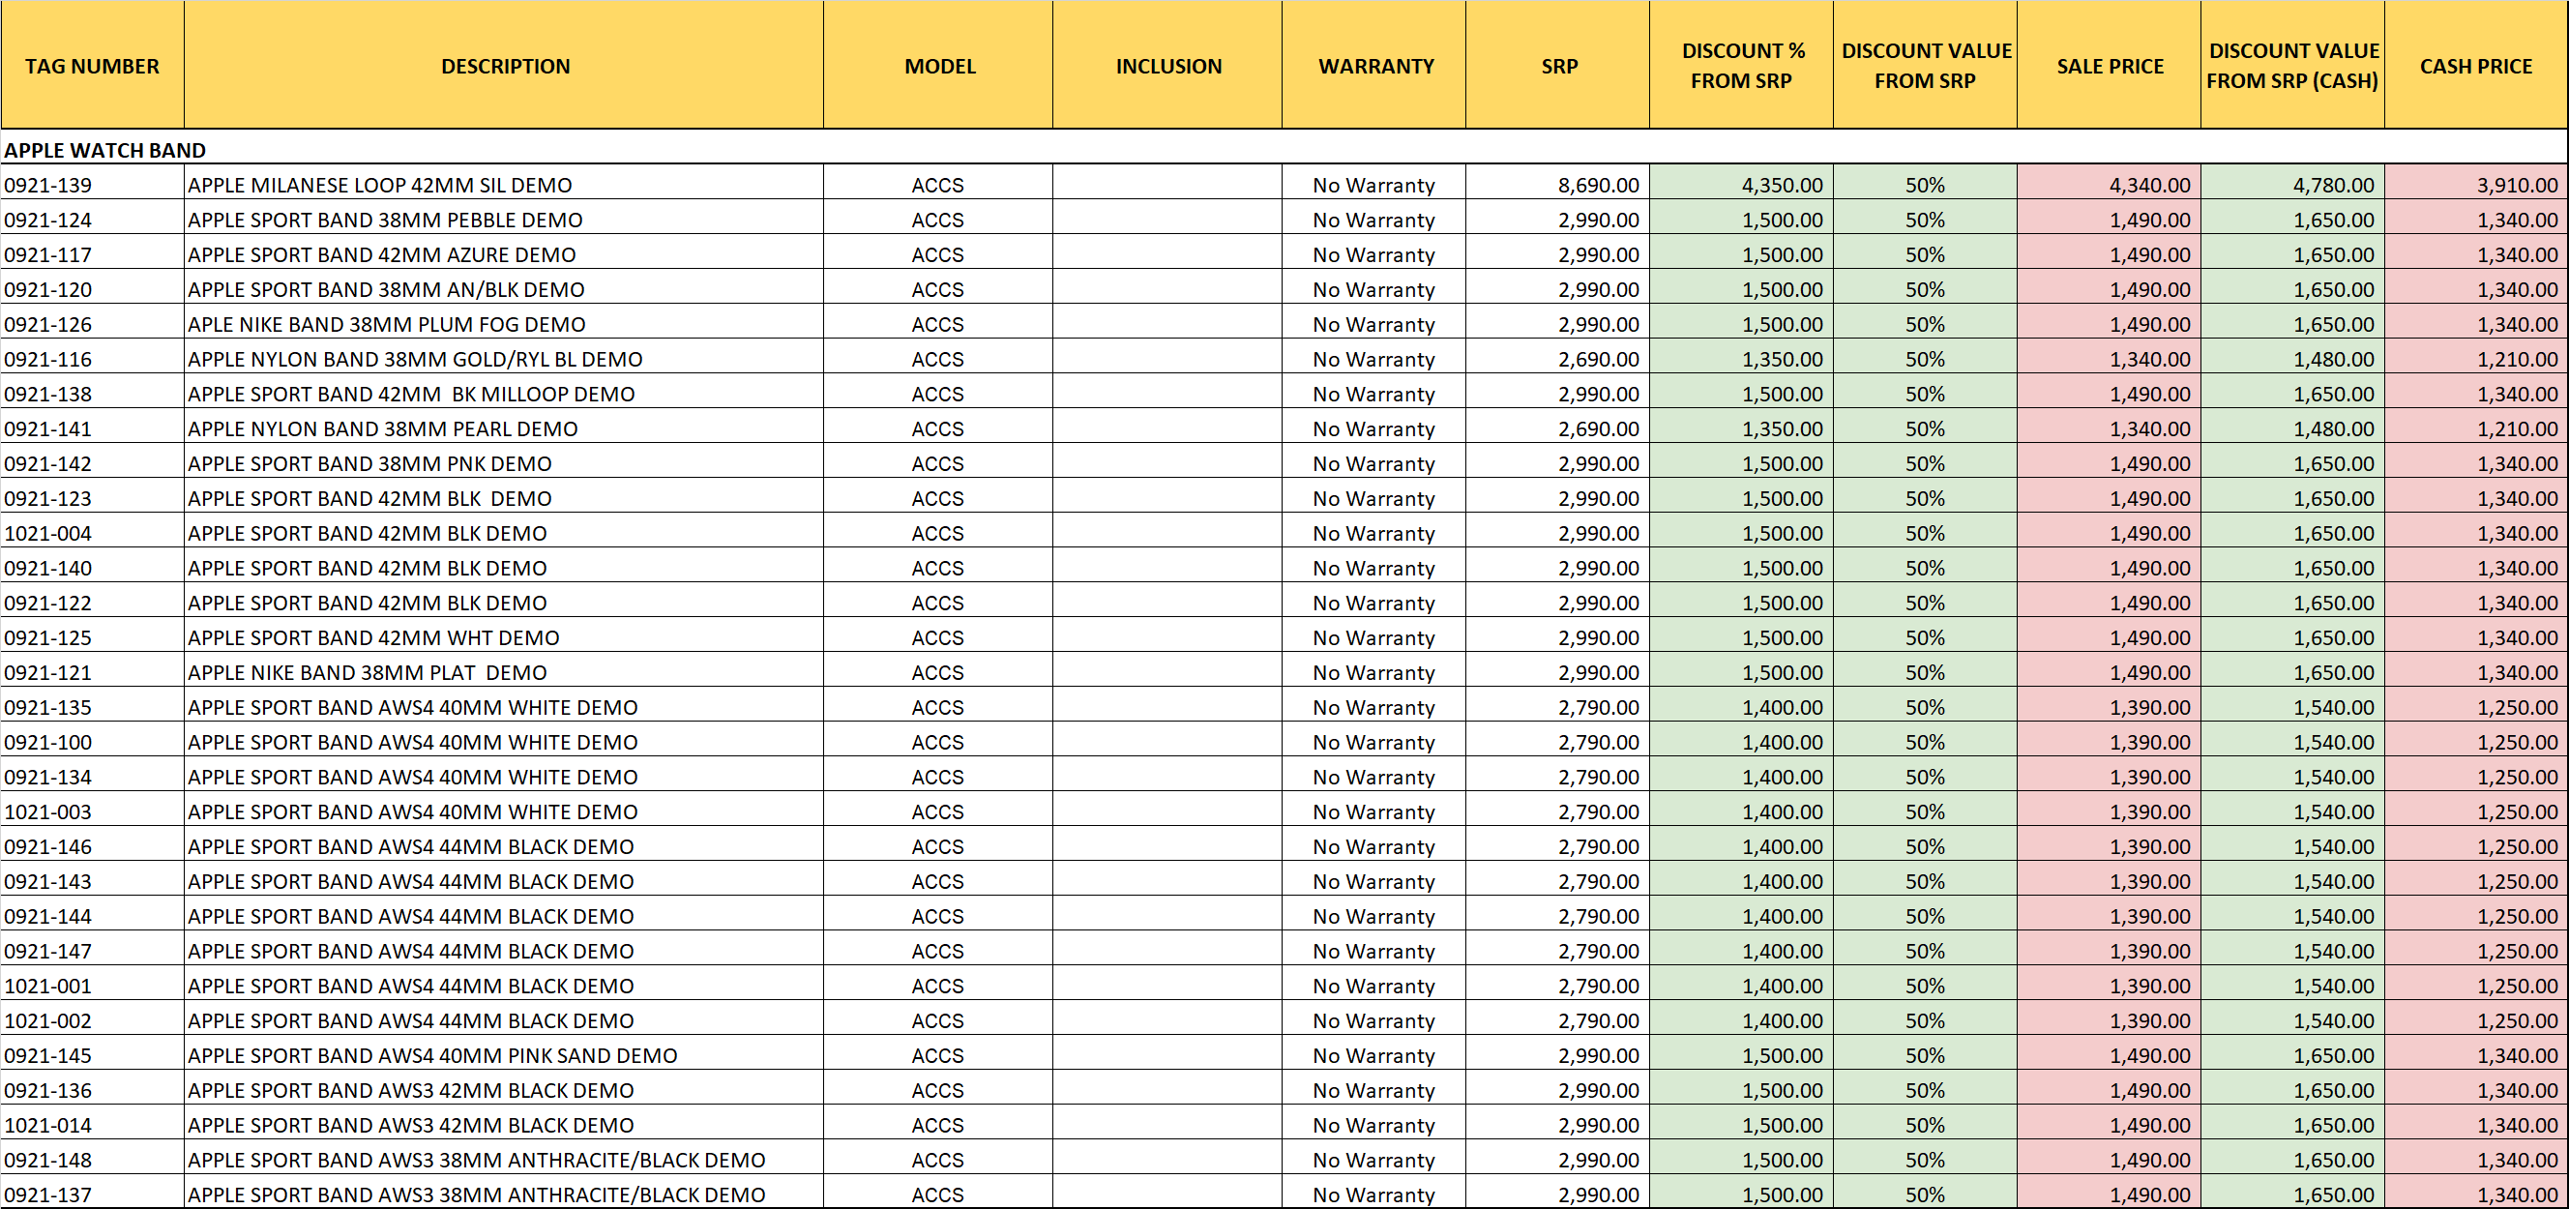Image resolution: width=2569 pixels, height=1209 pixels.
Task: Select empty inclusion cell in row 0921-124
Action: [x=1167, y=220]
